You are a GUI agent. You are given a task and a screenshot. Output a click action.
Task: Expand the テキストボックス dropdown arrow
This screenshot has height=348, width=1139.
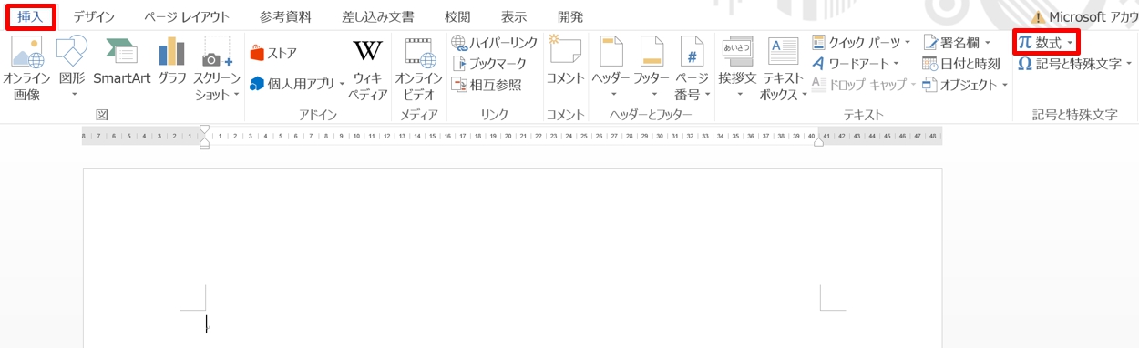click(805, 94)
